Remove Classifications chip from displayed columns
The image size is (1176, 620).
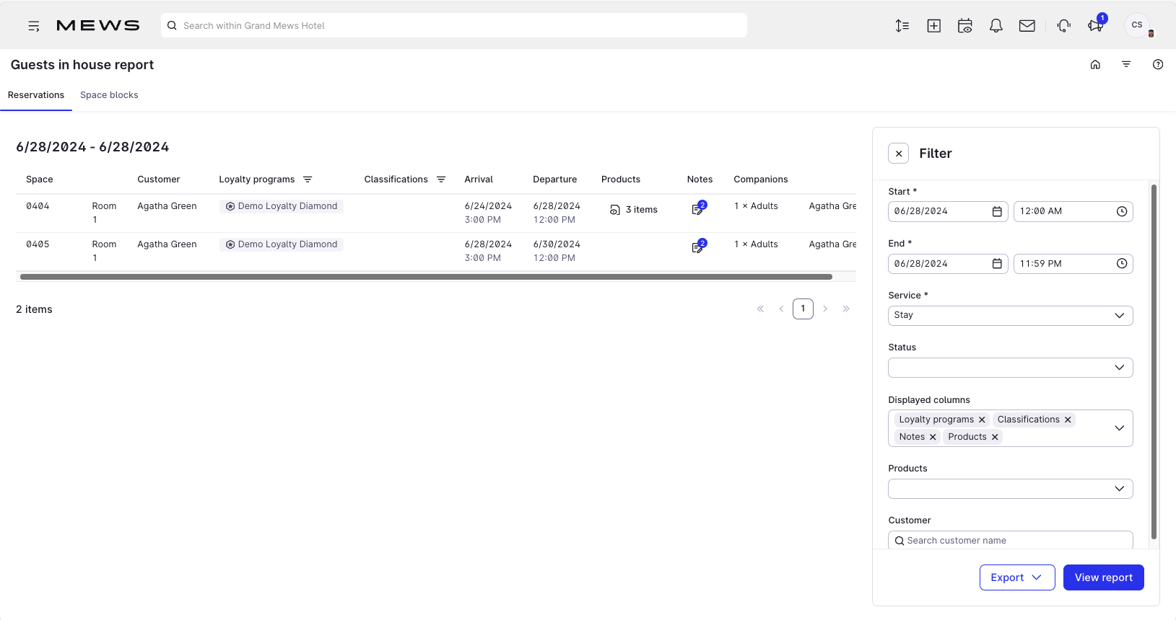pos(1068,420)
